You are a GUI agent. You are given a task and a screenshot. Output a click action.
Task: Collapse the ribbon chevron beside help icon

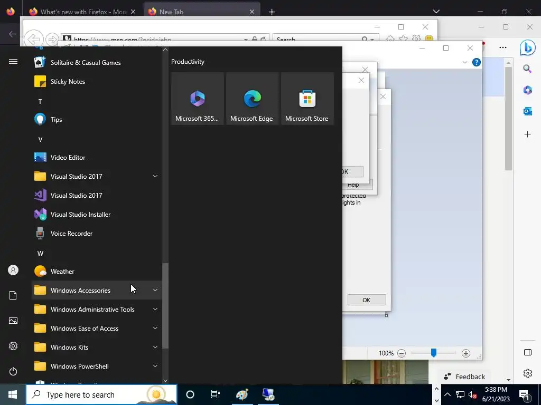coord(465,62)
